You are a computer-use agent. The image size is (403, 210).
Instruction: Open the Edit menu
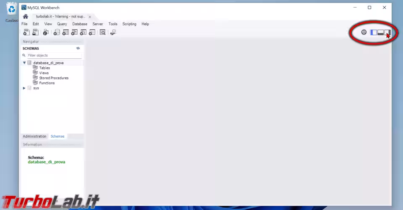point(36,24)
